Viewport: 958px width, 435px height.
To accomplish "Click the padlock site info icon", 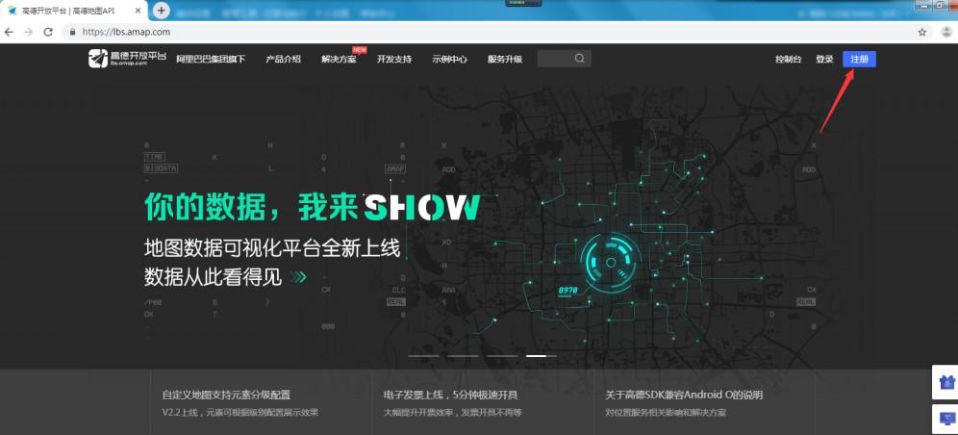I will pos(73,32).
